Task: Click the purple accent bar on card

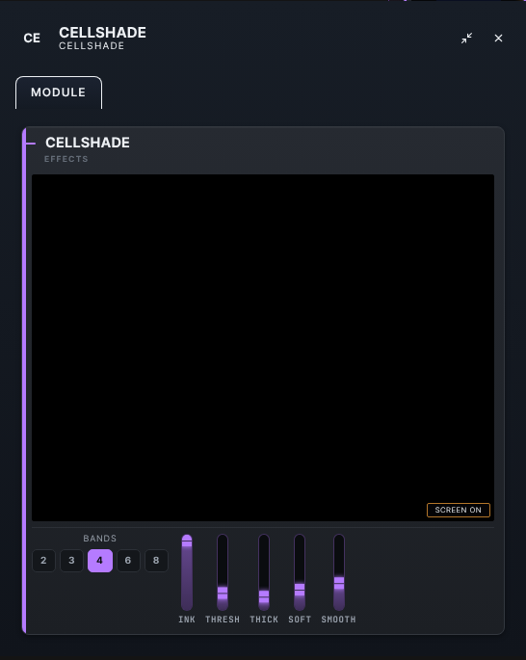Action: pos(24,381)
